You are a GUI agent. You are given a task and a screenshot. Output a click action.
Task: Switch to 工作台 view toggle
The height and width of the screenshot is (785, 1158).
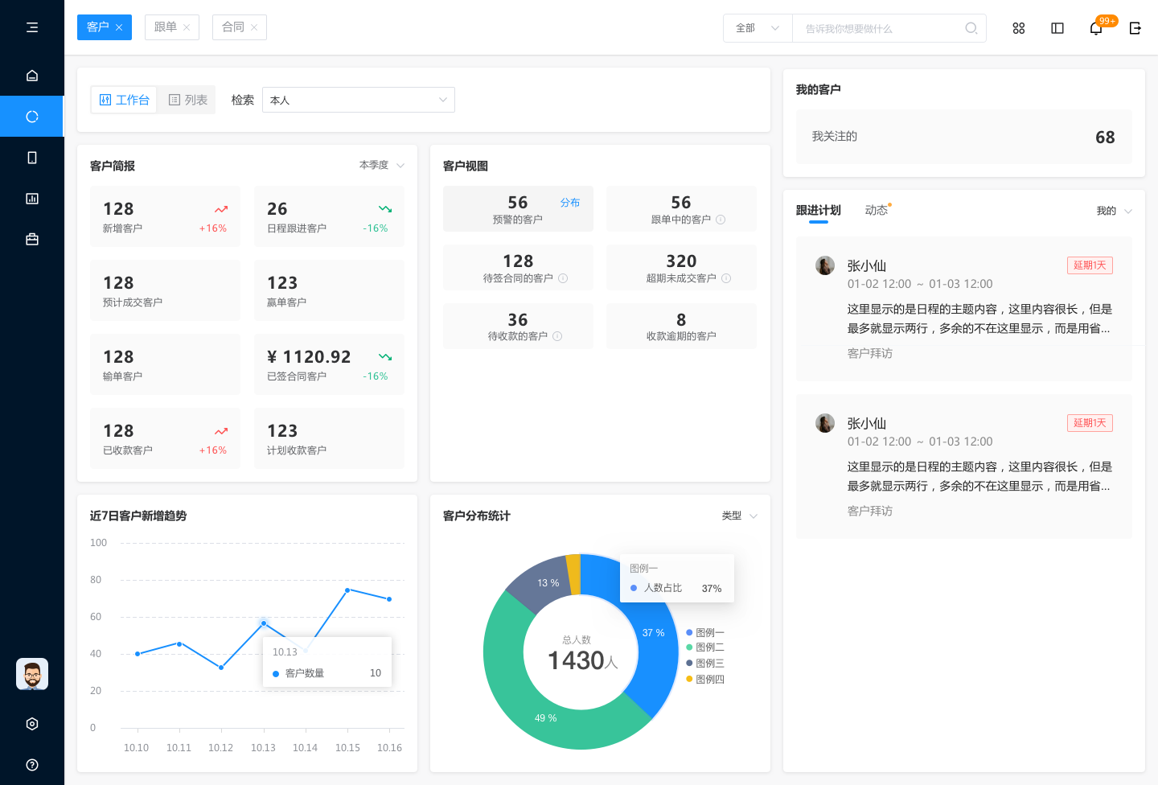point(125,100)
